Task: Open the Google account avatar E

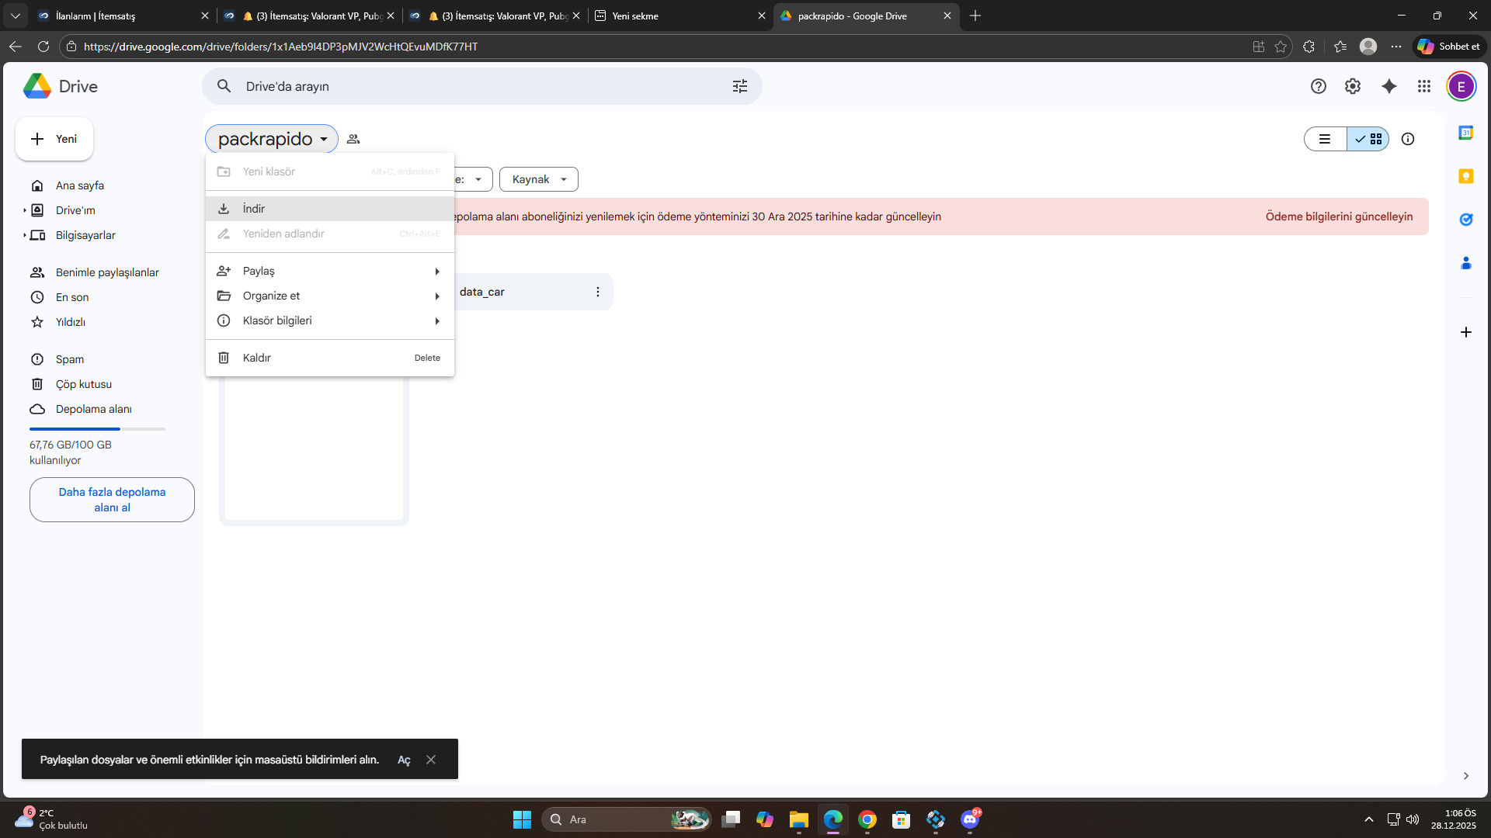Action: point(1461,86)
